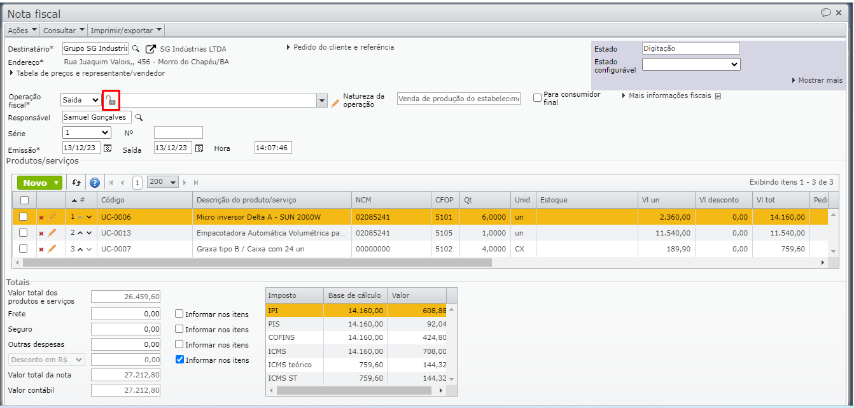Click the magnifier icon next to Destinatário

pyautogui.click(x=136, y=49)
